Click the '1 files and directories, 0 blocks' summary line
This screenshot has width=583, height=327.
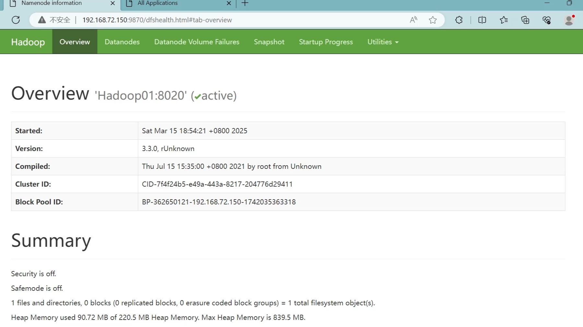point(193,303)
